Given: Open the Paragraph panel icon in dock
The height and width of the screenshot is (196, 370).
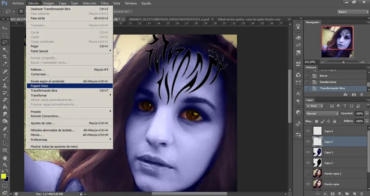Looking at the screenshot, I should [x=298, y=101].
